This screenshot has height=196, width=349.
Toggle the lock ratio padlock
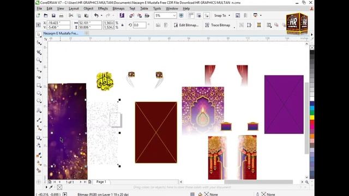tap(122, 25)
